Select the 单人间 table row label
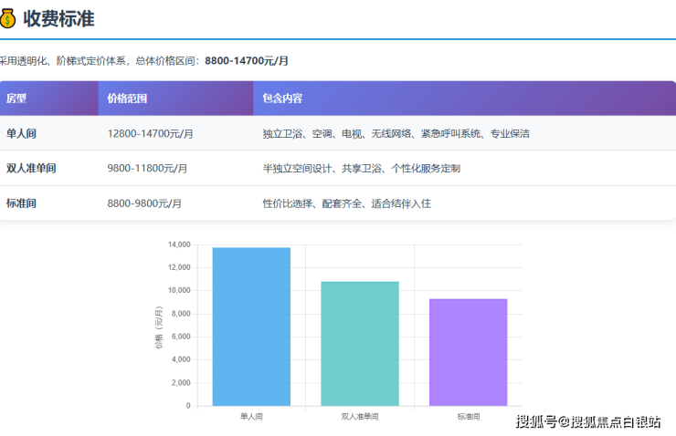Screen dimensions: 676x436 21,133
